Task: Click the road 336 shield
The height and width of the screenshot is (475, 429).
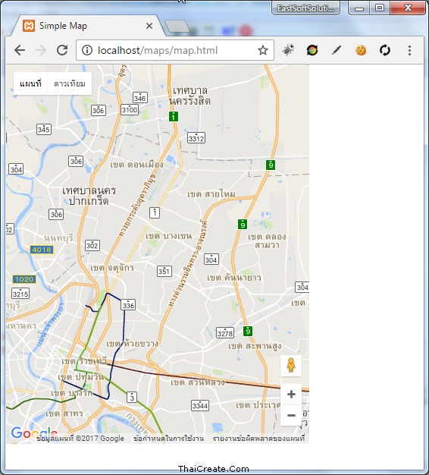Action: pyautogui.click(x=128, y=305)
